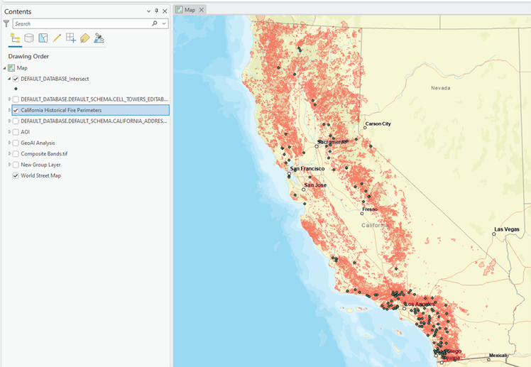The image size is (531, 367).
Task: Select DEFAULT_DATABASE_Intersect layer name
Action: (55, 79)
